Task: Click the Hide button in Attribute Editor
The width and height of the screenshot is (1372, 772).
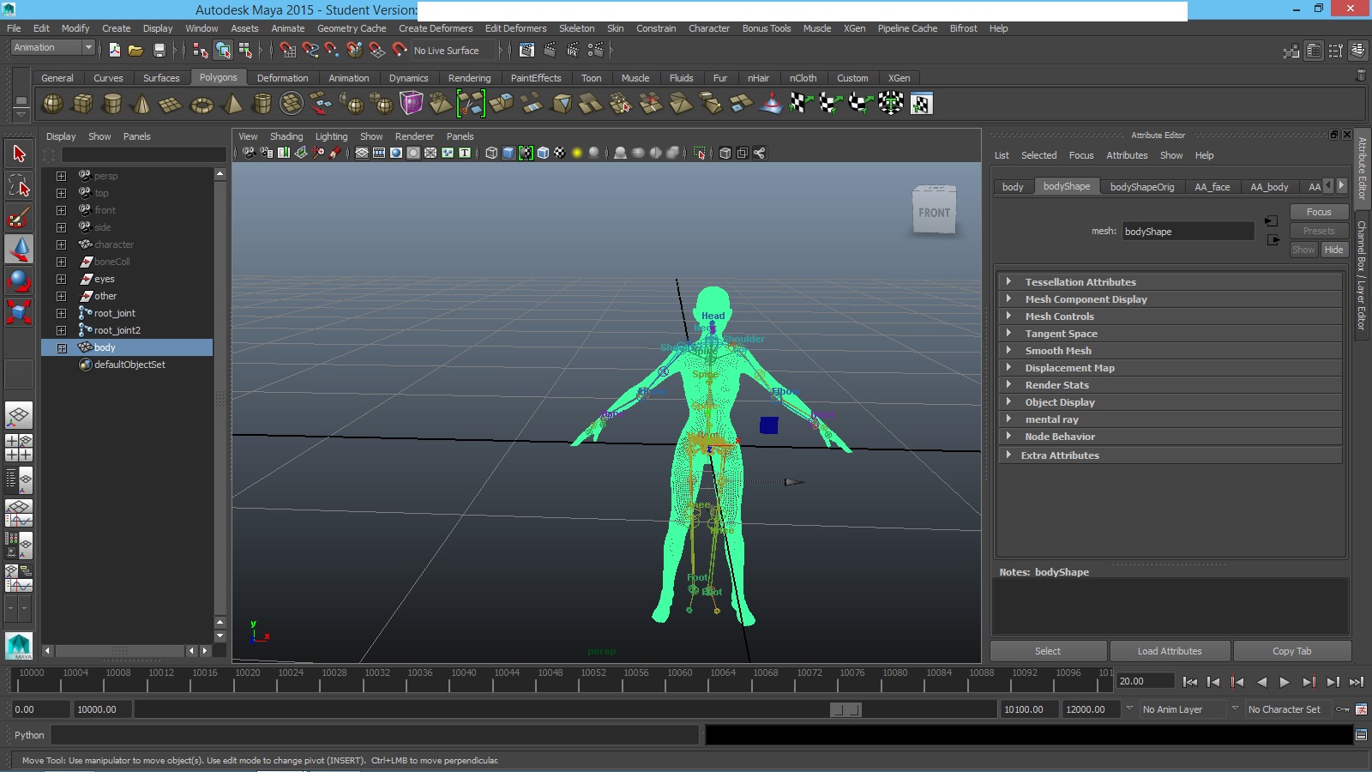Action: [1333, 250]
